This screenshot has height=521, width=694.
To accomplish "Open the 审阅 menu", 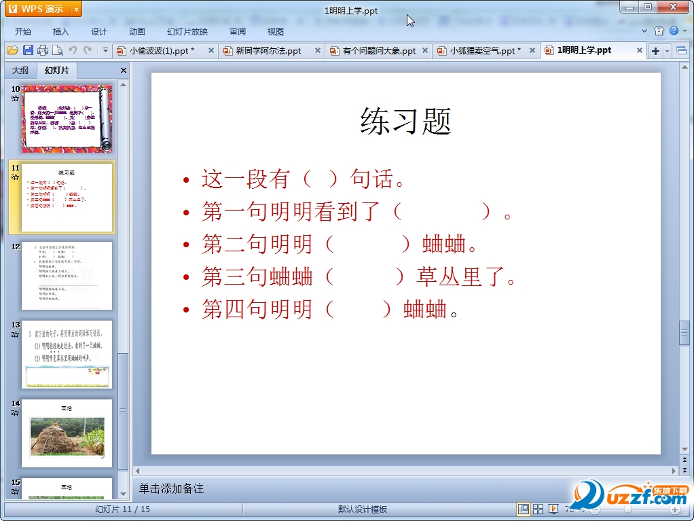I will (238, 31).
